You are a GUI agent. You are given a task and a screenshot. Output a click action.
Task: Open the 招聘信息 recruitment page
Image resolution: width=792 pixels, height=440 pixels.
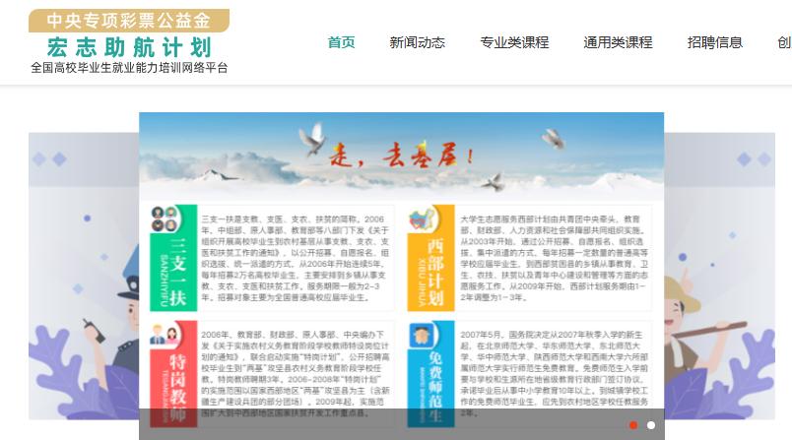714,42
